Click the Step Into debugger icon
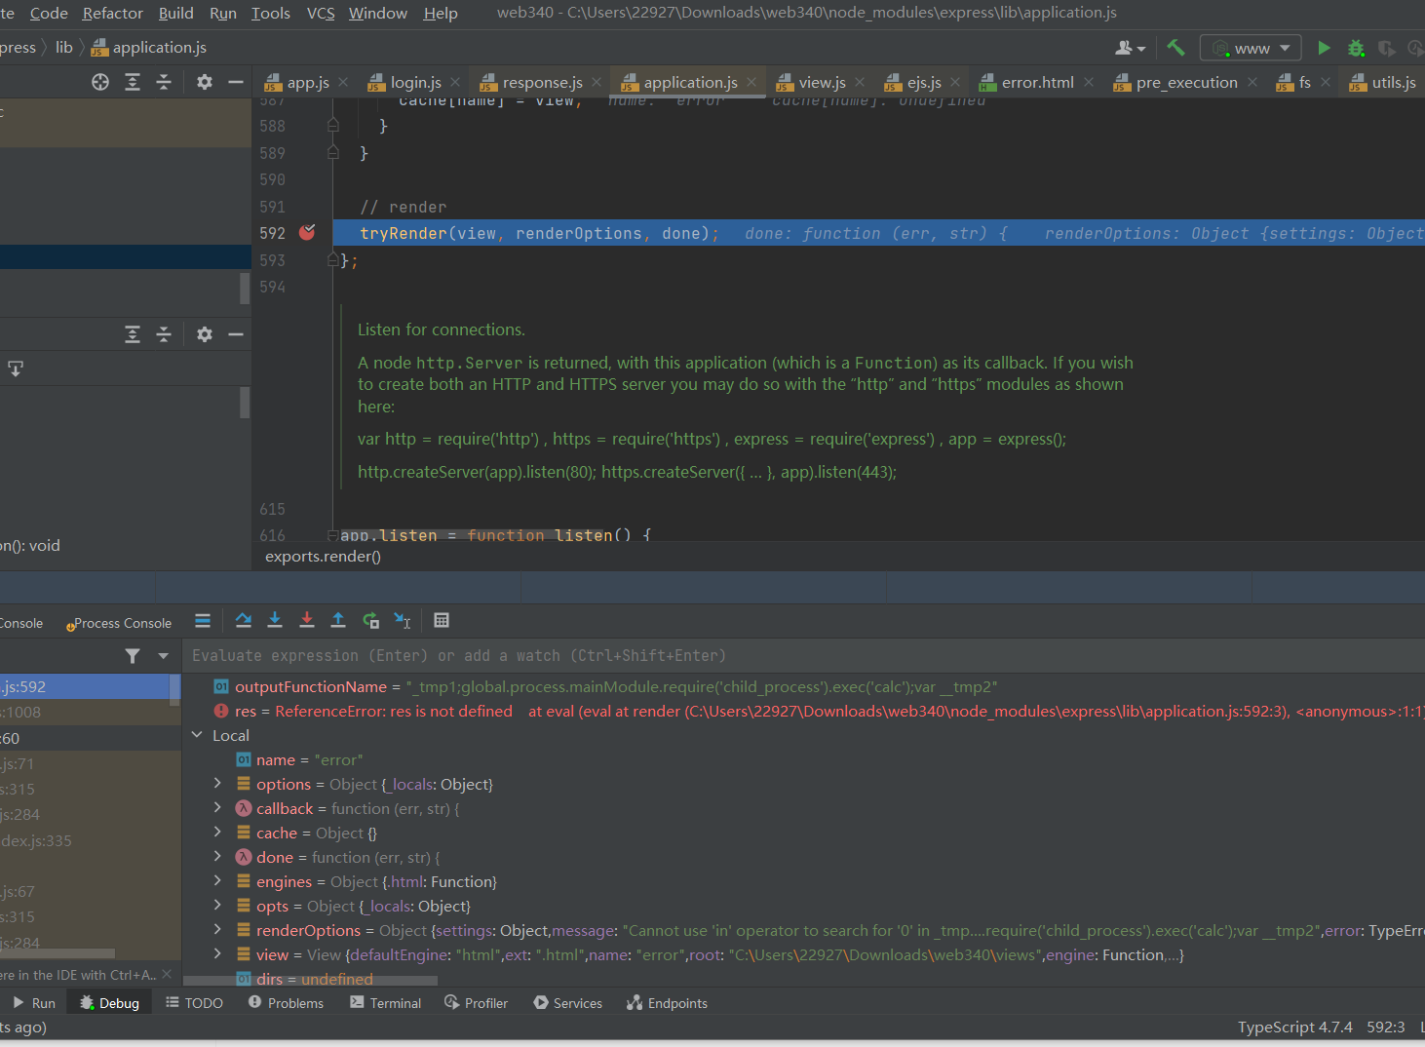The height and width of the screenshot is (1047, 1425). click(x=275, y=620)
